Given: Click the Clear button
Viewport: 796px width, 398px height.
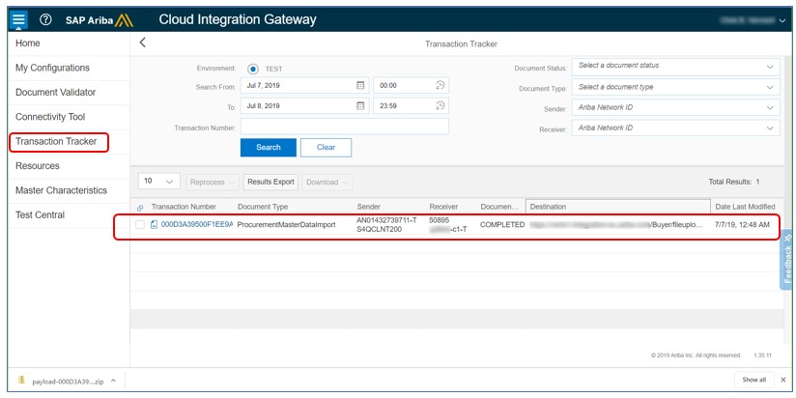Looking at the screenshot, I should click(x=326, y=147).
